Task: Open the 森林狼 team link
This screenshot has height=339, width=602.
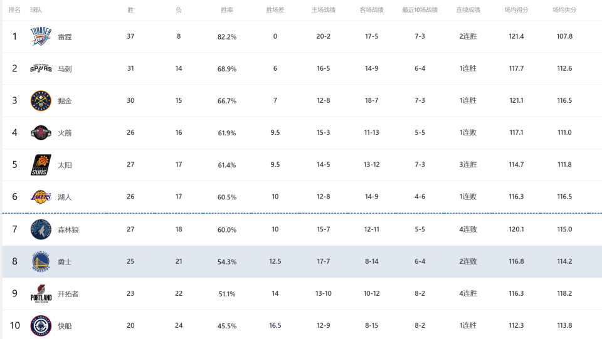Action: (x=68, y=230)
